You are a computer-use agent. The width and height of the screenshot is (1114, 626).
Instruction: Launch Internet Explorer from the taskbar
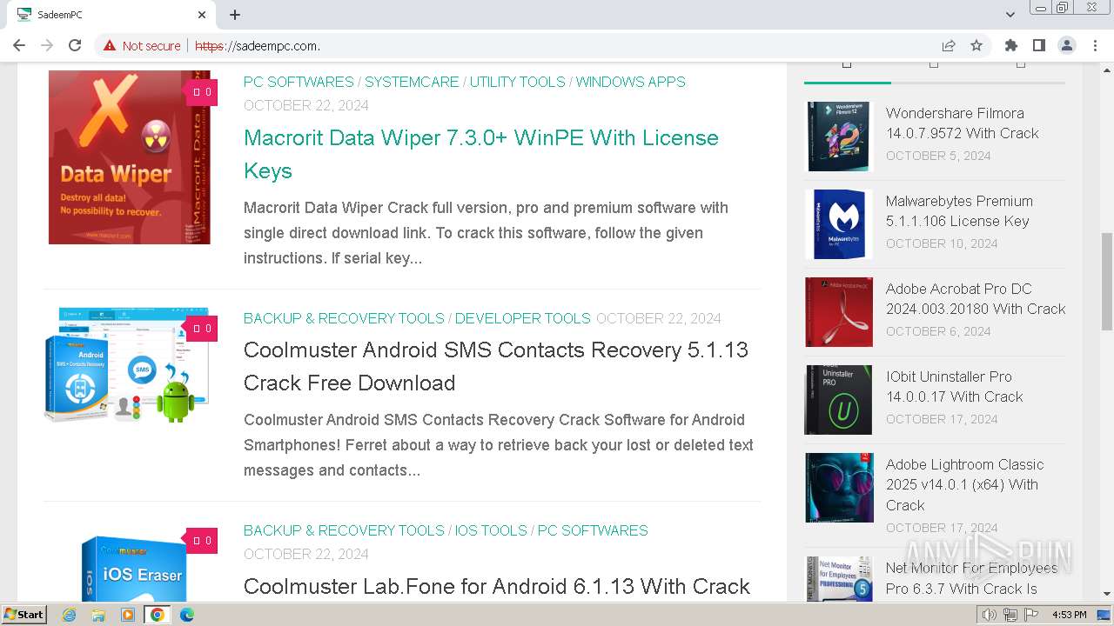pyautogui.click(x=69, y=615)
